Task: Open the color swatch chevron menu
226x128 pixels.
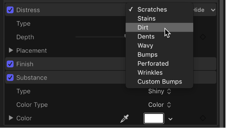Action: 171,119
